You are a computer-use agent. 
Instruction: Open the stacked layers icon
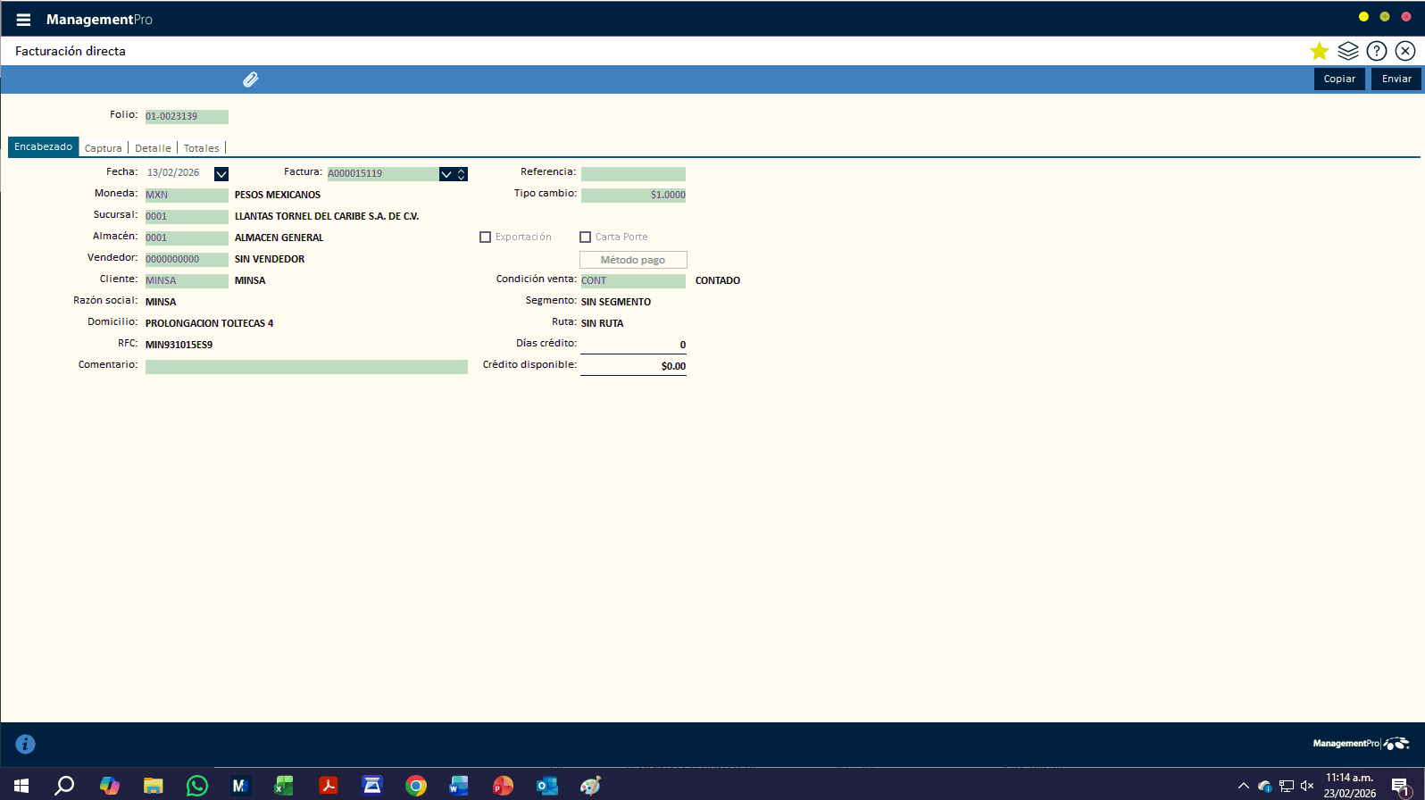click(x=1348, y=51)
